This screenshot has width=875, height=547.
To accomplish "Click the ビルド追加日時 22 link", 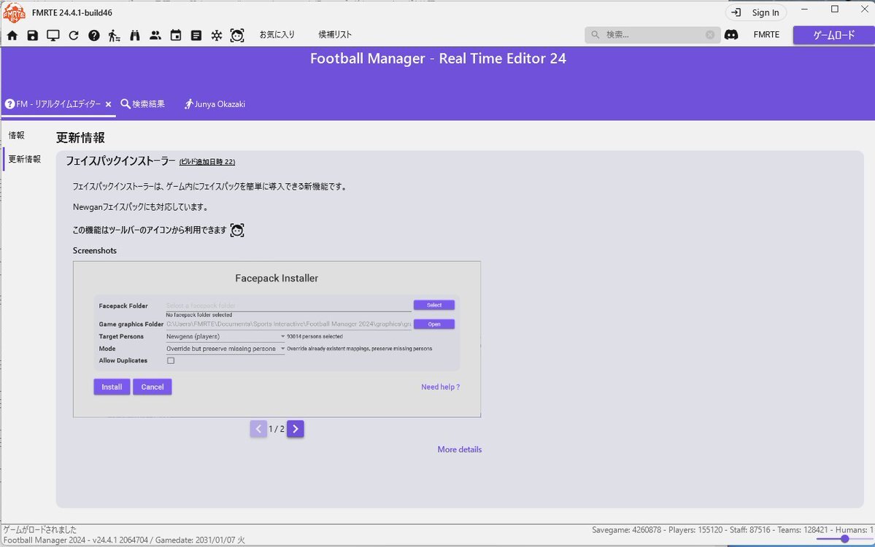I will [x=207, y=162].
